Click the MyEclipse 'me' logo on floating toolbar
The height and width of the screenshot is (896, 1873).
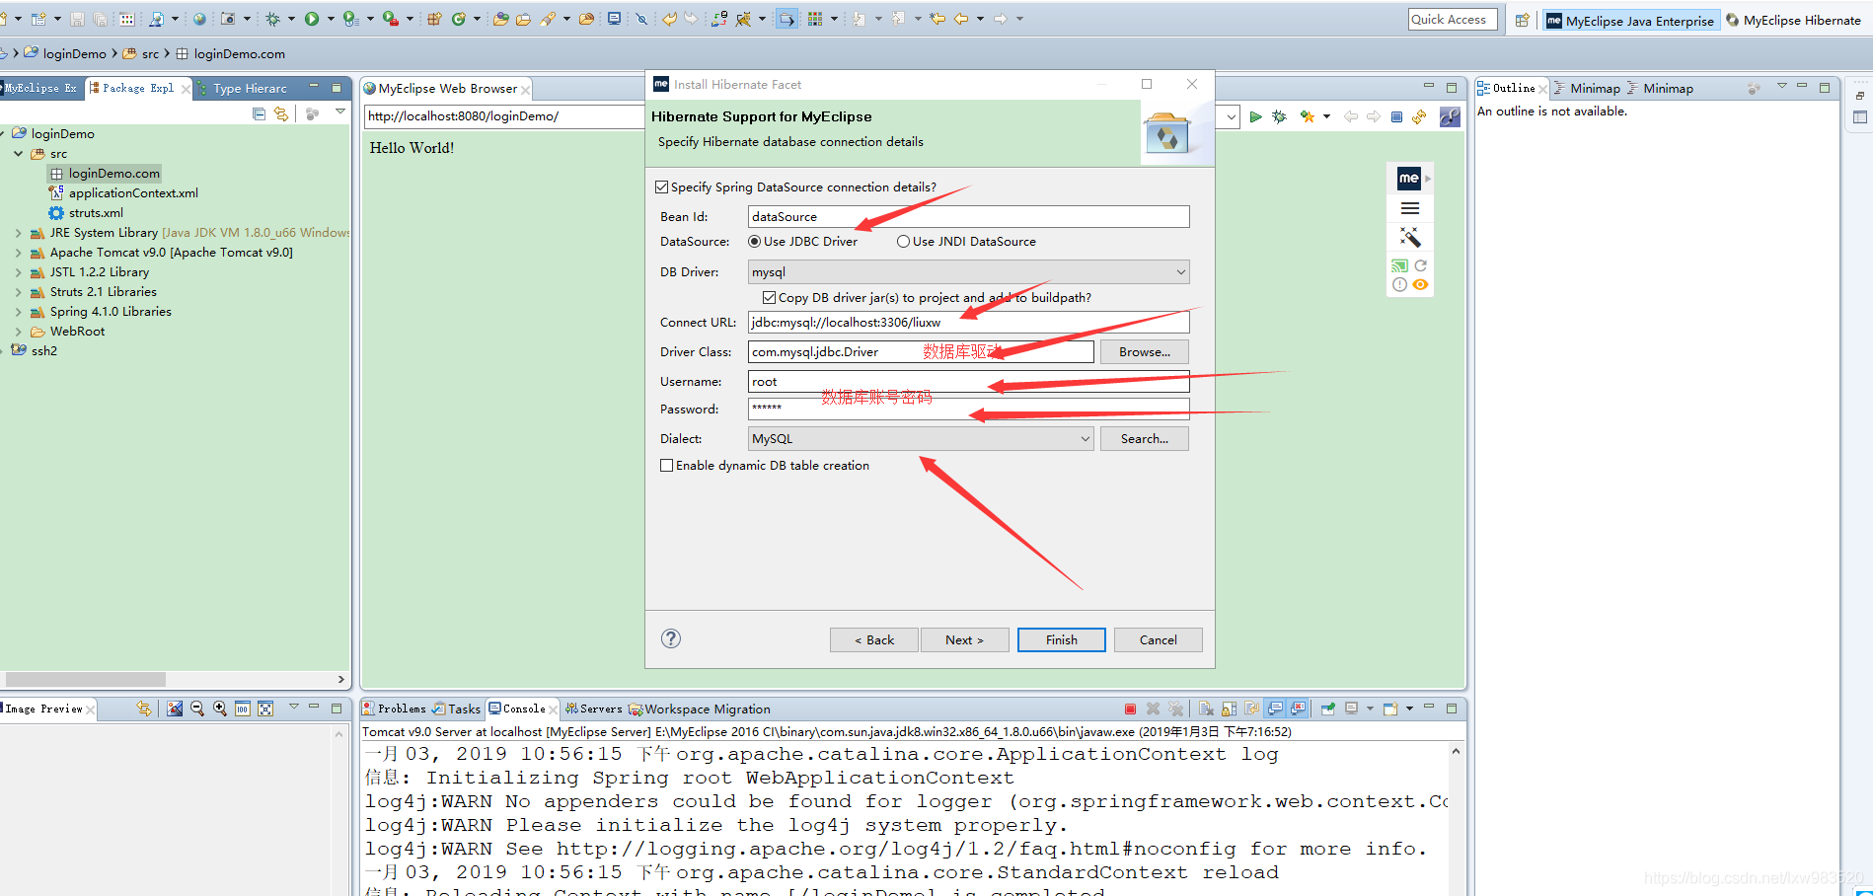(1408, 179)
